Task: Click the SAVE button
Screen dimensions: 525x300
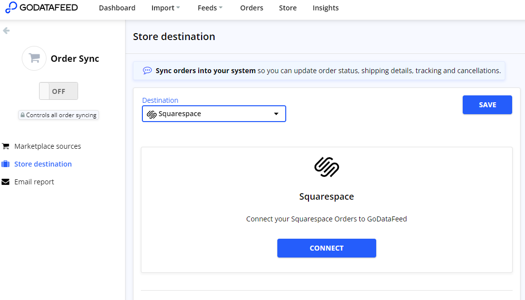Action: click(487, 105)
